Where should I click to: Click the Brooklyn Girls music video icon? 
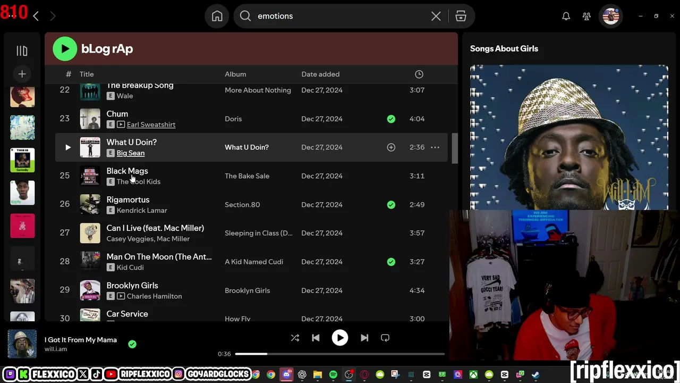tap(121, 296)
